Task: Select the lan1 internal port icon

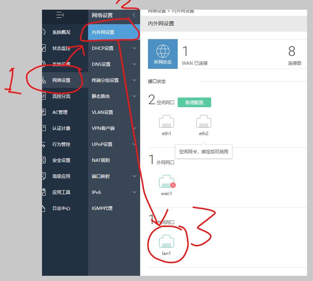Action: pos(167,242)
